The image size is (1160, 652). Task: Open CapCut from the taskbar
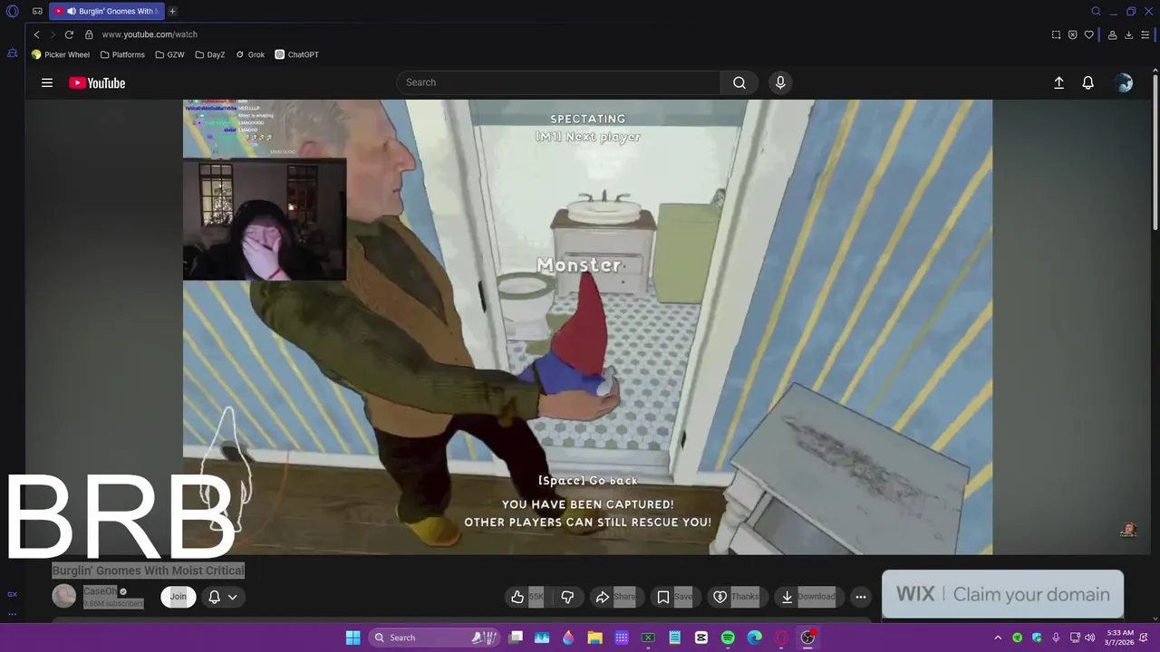click(701, 638)
